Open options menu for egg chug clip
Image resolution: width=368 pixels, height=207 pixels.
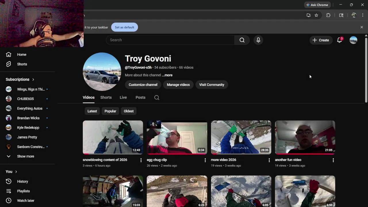[205, 160]
